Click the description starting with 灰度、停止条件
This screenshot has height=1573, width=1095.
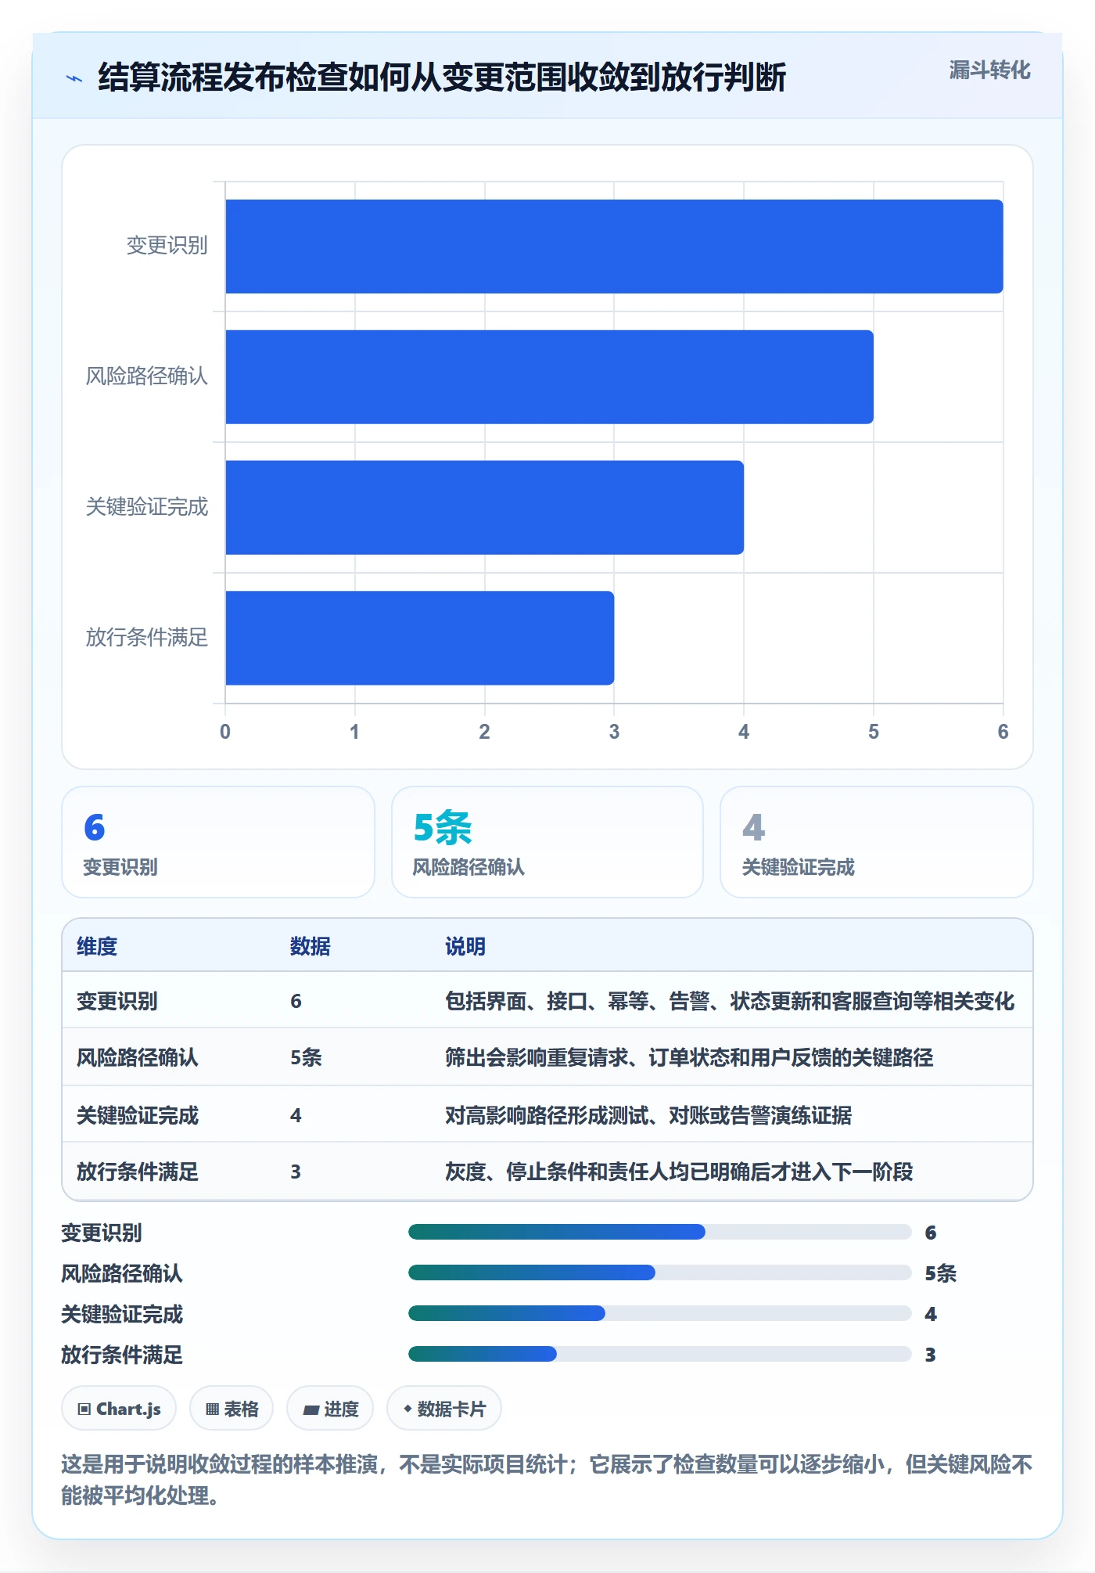[x=679, y=1172]
